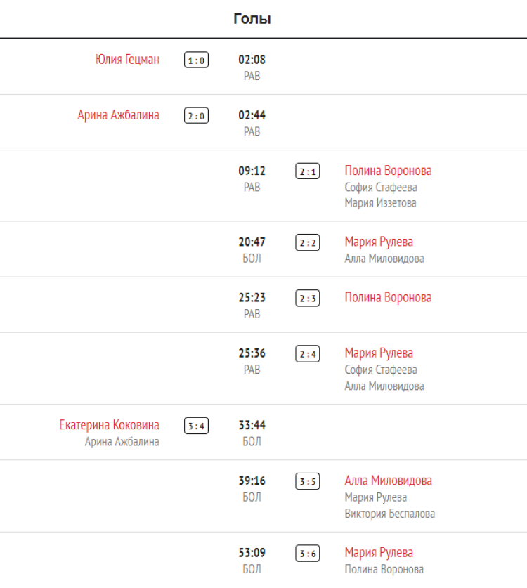
Task: Click Арина Ажбалина, scorer of 2:0 goal
Action: tap(118, 115)
